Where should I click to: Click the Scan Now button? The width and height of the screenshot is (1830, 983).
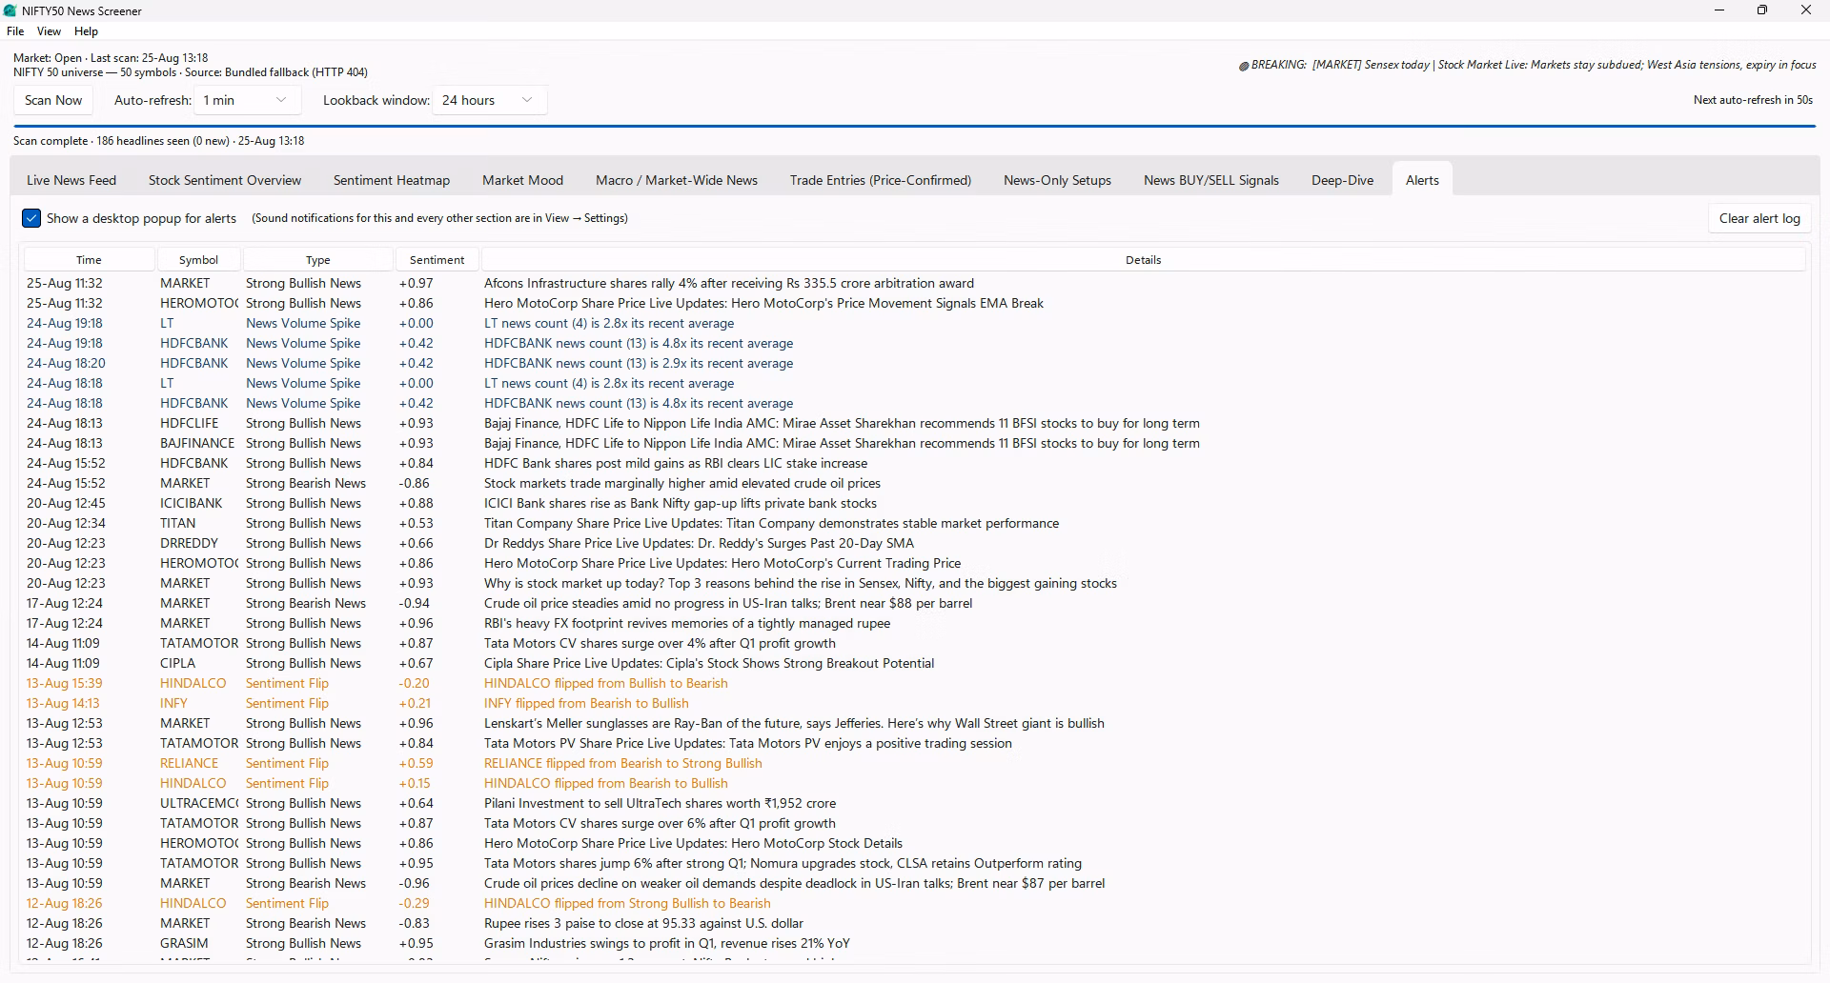[53, 100]
